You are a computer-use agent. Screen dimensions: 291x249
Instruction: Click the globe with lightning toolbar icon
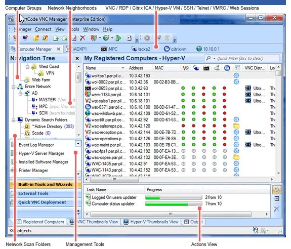(x=106, y=38)
